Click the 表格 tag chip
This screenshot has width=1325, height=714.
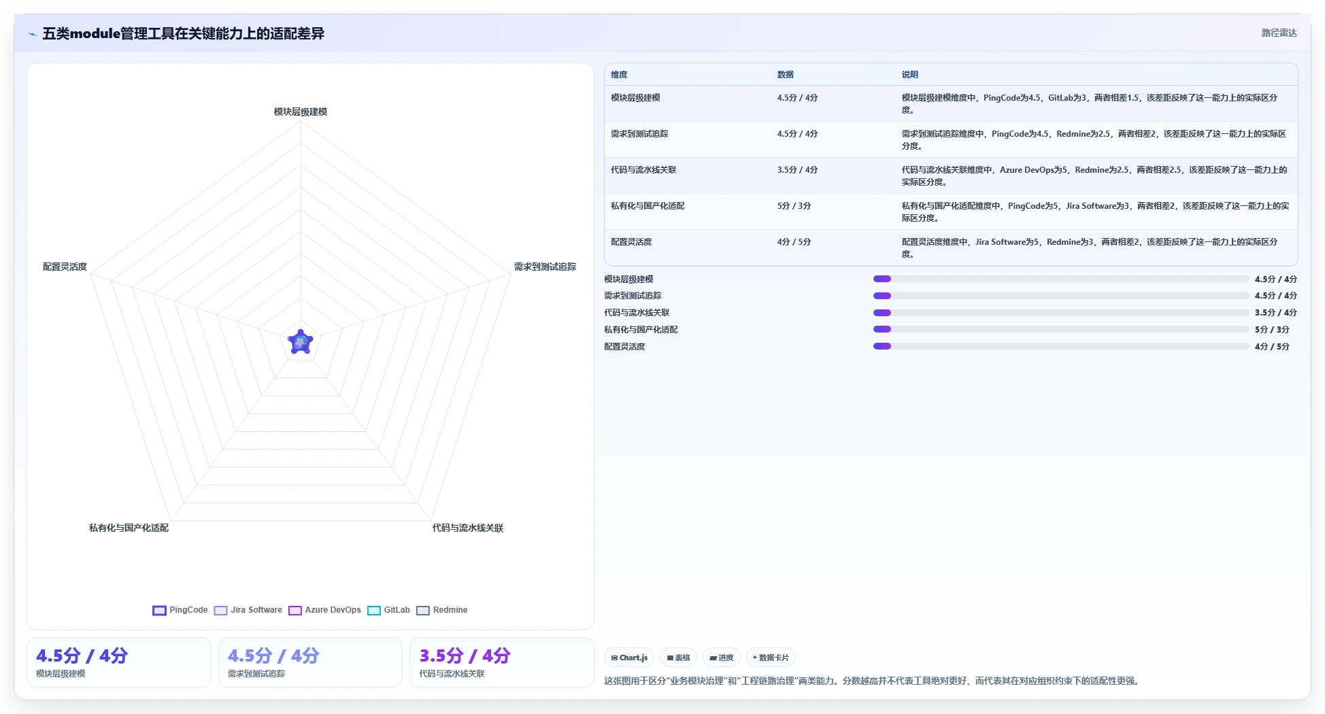click(x=678, y=658)
